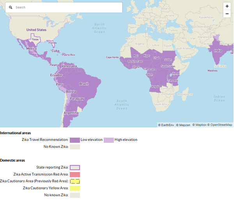The image size is (234, 200).
Task: Click the Low elevation purple swatch
Action: click(x=75, y=140)
